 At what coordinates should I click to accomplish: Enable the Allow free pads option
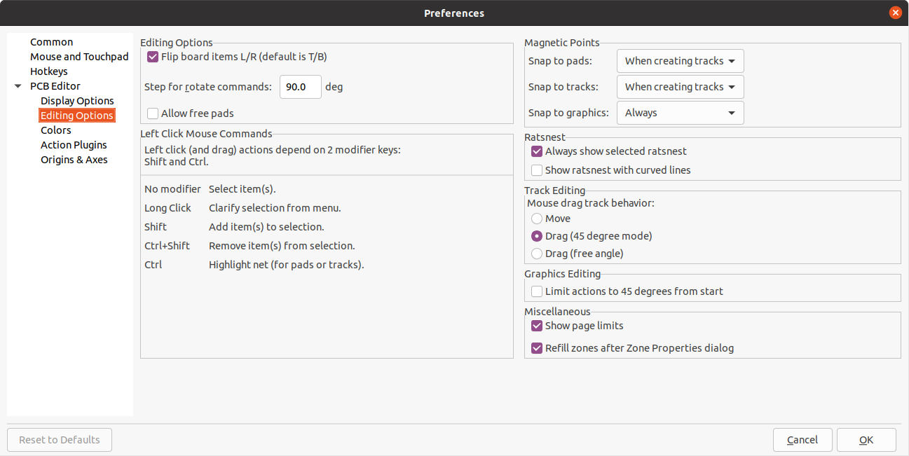153,113
